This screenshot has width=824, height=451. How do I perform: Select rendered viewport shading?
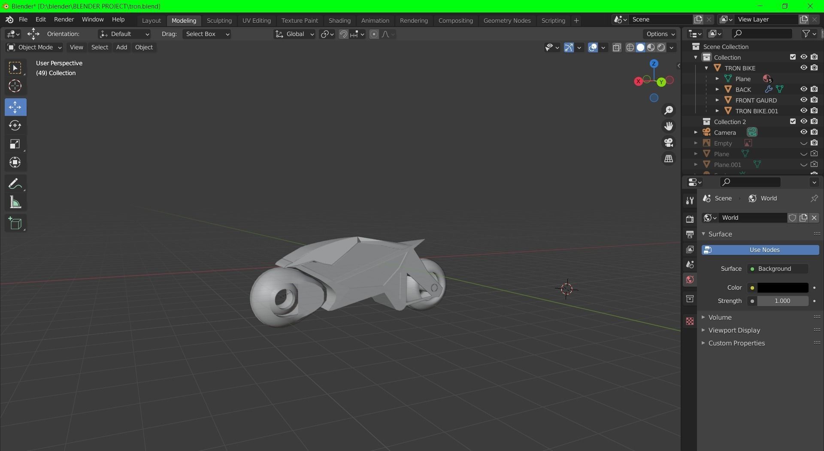[x=661, y=48]
